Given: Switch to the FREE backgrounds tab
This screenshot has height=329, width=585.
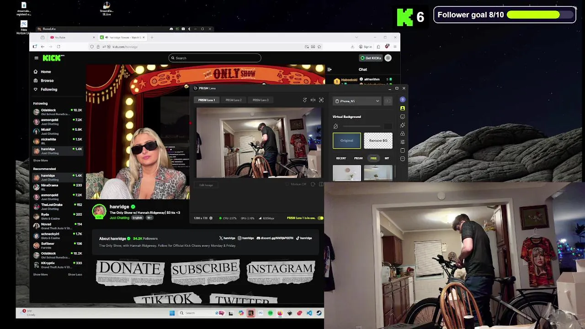Looking at the screenshot, I should click(374, 159).
